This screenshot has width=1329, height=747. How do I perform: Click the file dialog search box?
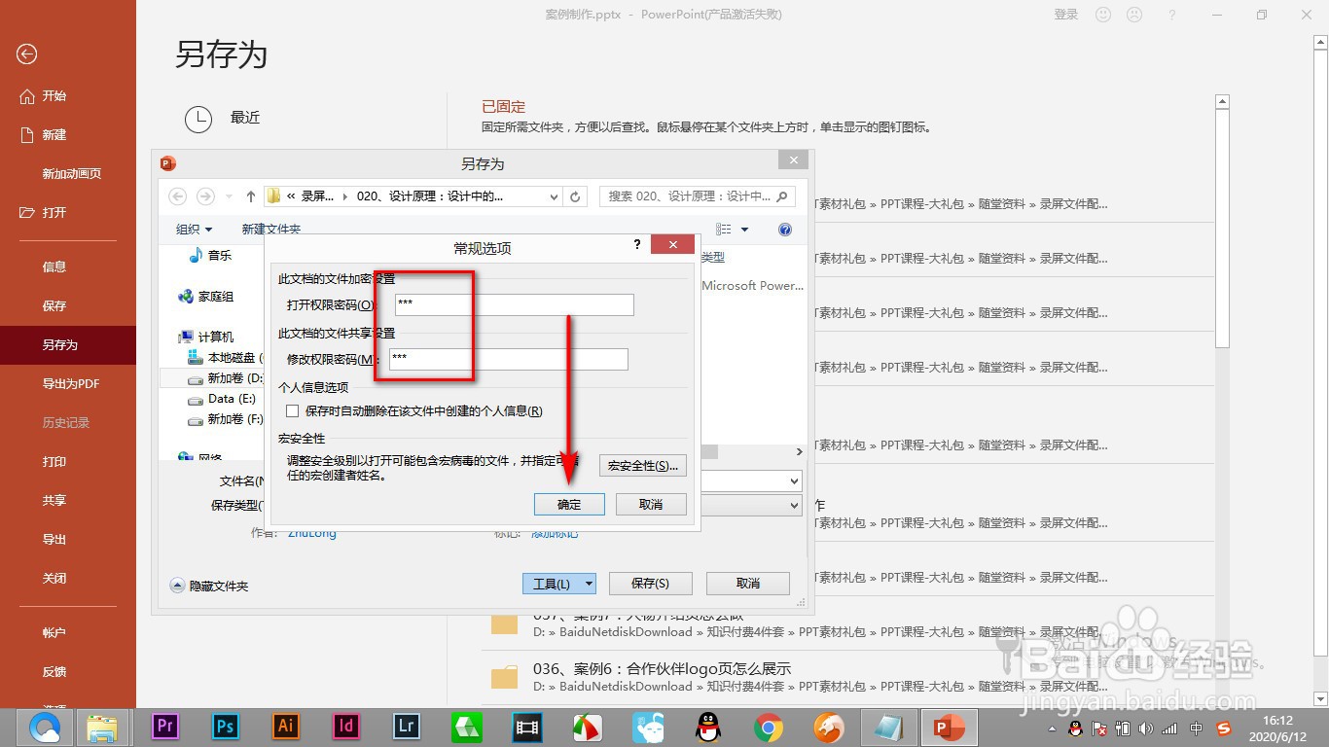[698, 196]
